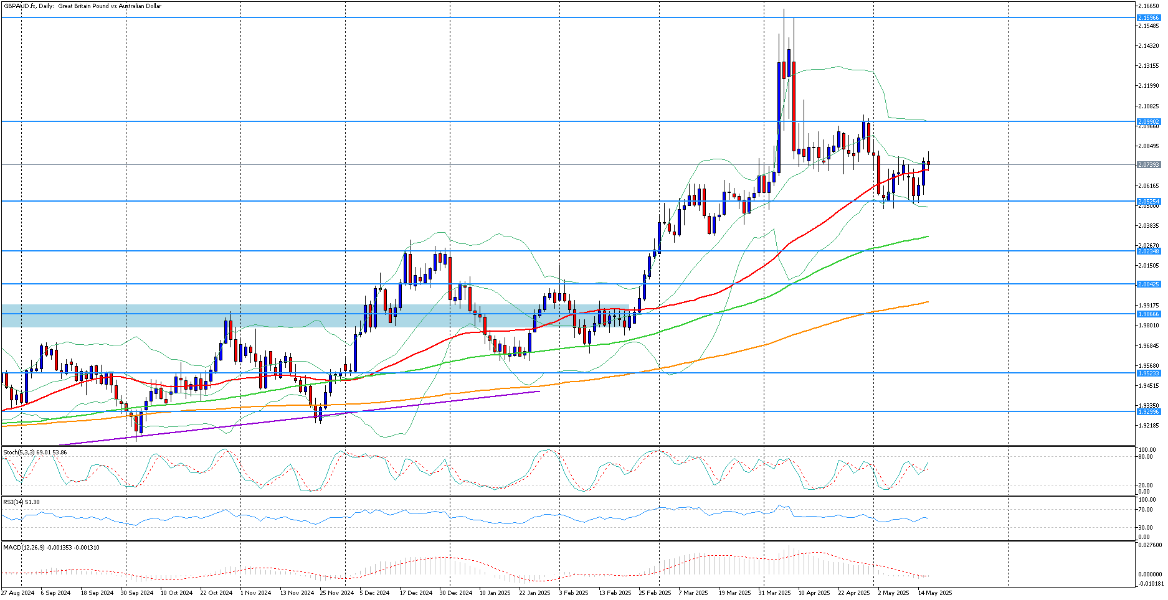Click the grey 2.07393 current price label
The image size is (1168, 600).
[x=1148, y=165]
